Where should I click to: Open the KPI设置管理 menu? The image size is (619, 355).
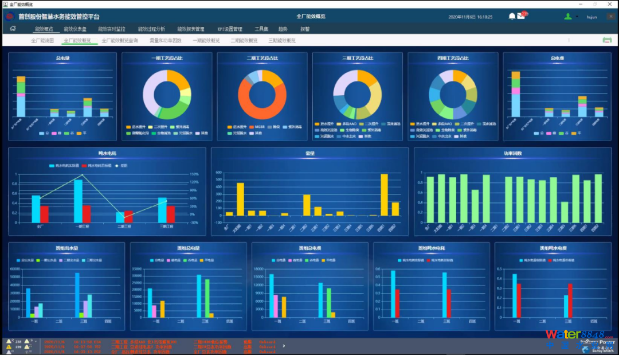point(229,29)
